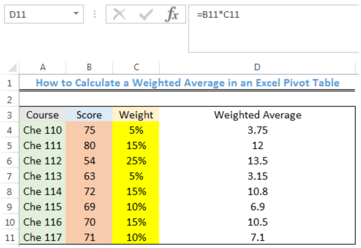Select the 'Che 117' cell
Viewport: 361px width, 248px height.
point(42,237)
